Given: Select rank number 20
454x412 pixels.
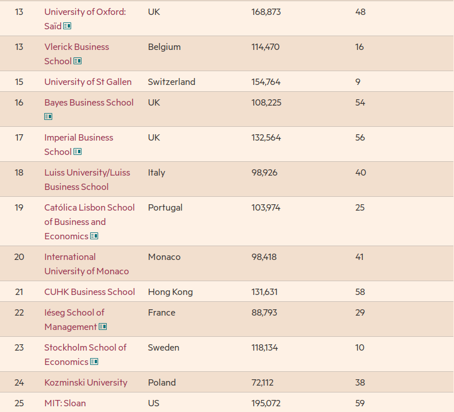Looking at the screenshot, I should (x=19, y=257).
